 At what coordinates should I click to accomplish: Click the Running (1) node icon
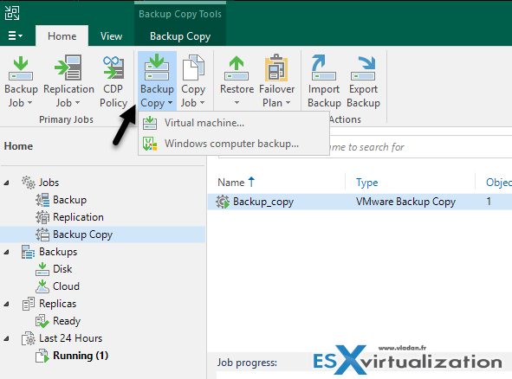[x=42, y=356]
